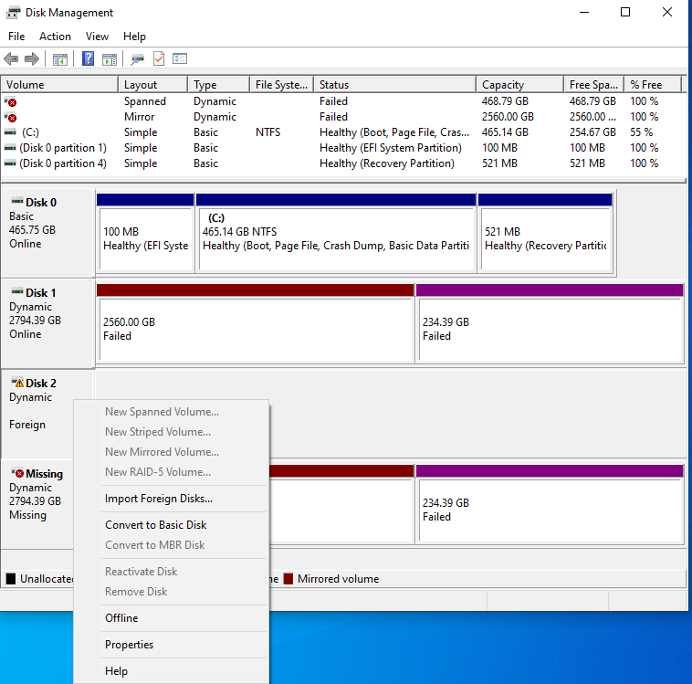This screenshot has width=692, height=684.
Task: Sort by the Free Space column header
Action: [x=593, y=84]
